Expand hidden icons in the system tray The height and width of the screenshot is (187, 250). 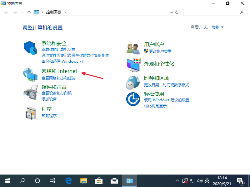tap(177, 180)
